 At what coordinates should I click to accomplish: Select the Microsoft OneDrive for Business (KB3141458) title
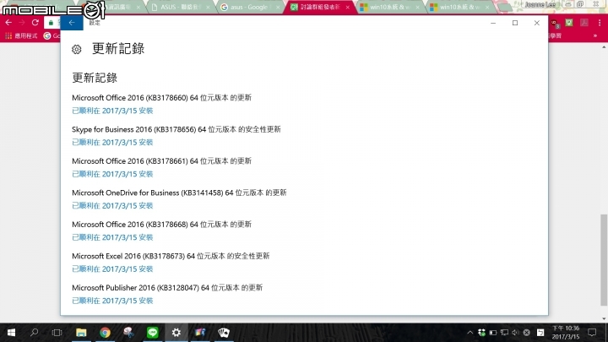[179, 193]
